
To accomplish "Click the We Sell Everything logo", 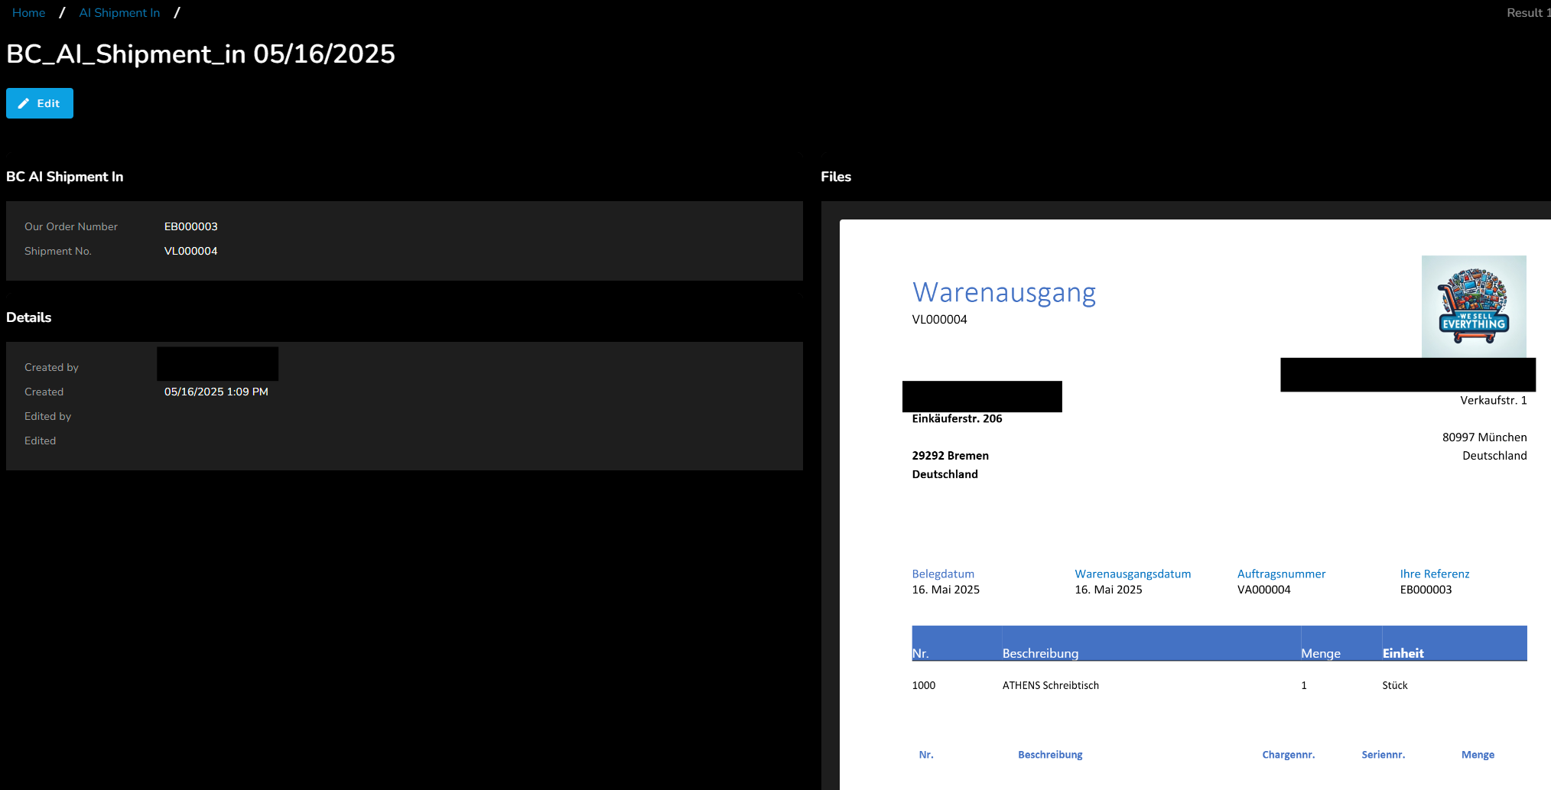I will pos(1473,306).
